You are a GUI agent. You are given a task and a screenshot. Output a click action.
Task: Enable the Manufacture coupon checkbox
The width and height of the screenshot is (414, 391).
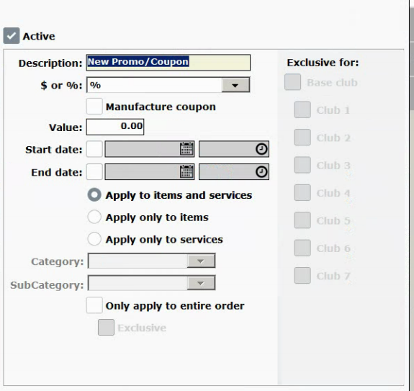coord(94,106)
